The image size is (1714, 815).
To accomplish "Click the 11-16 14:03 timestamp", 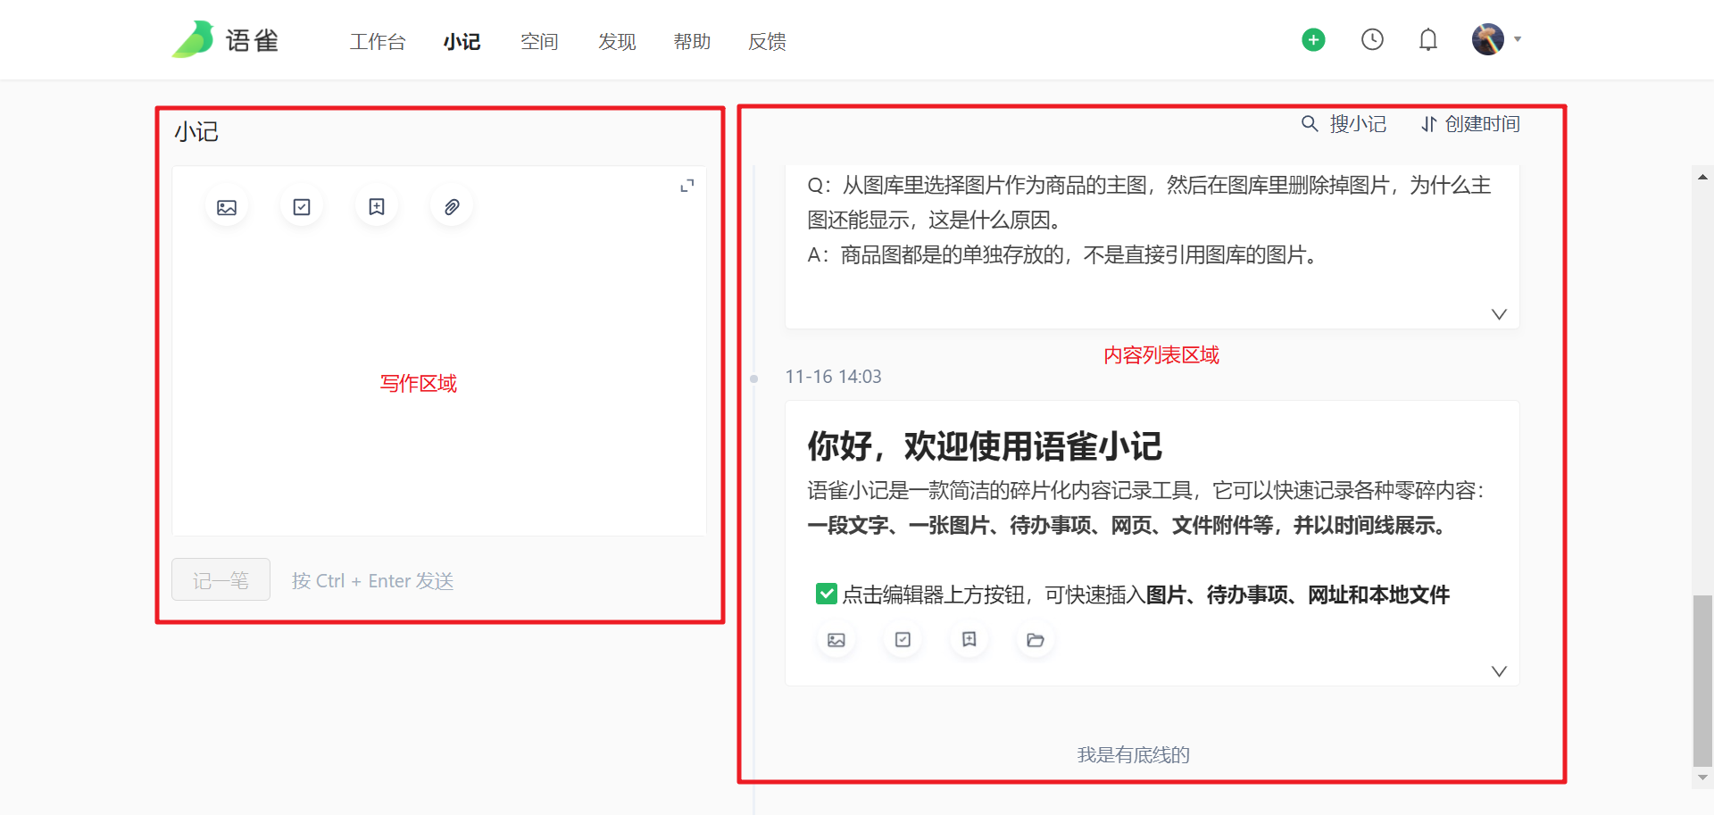I will tap(833, 377).
